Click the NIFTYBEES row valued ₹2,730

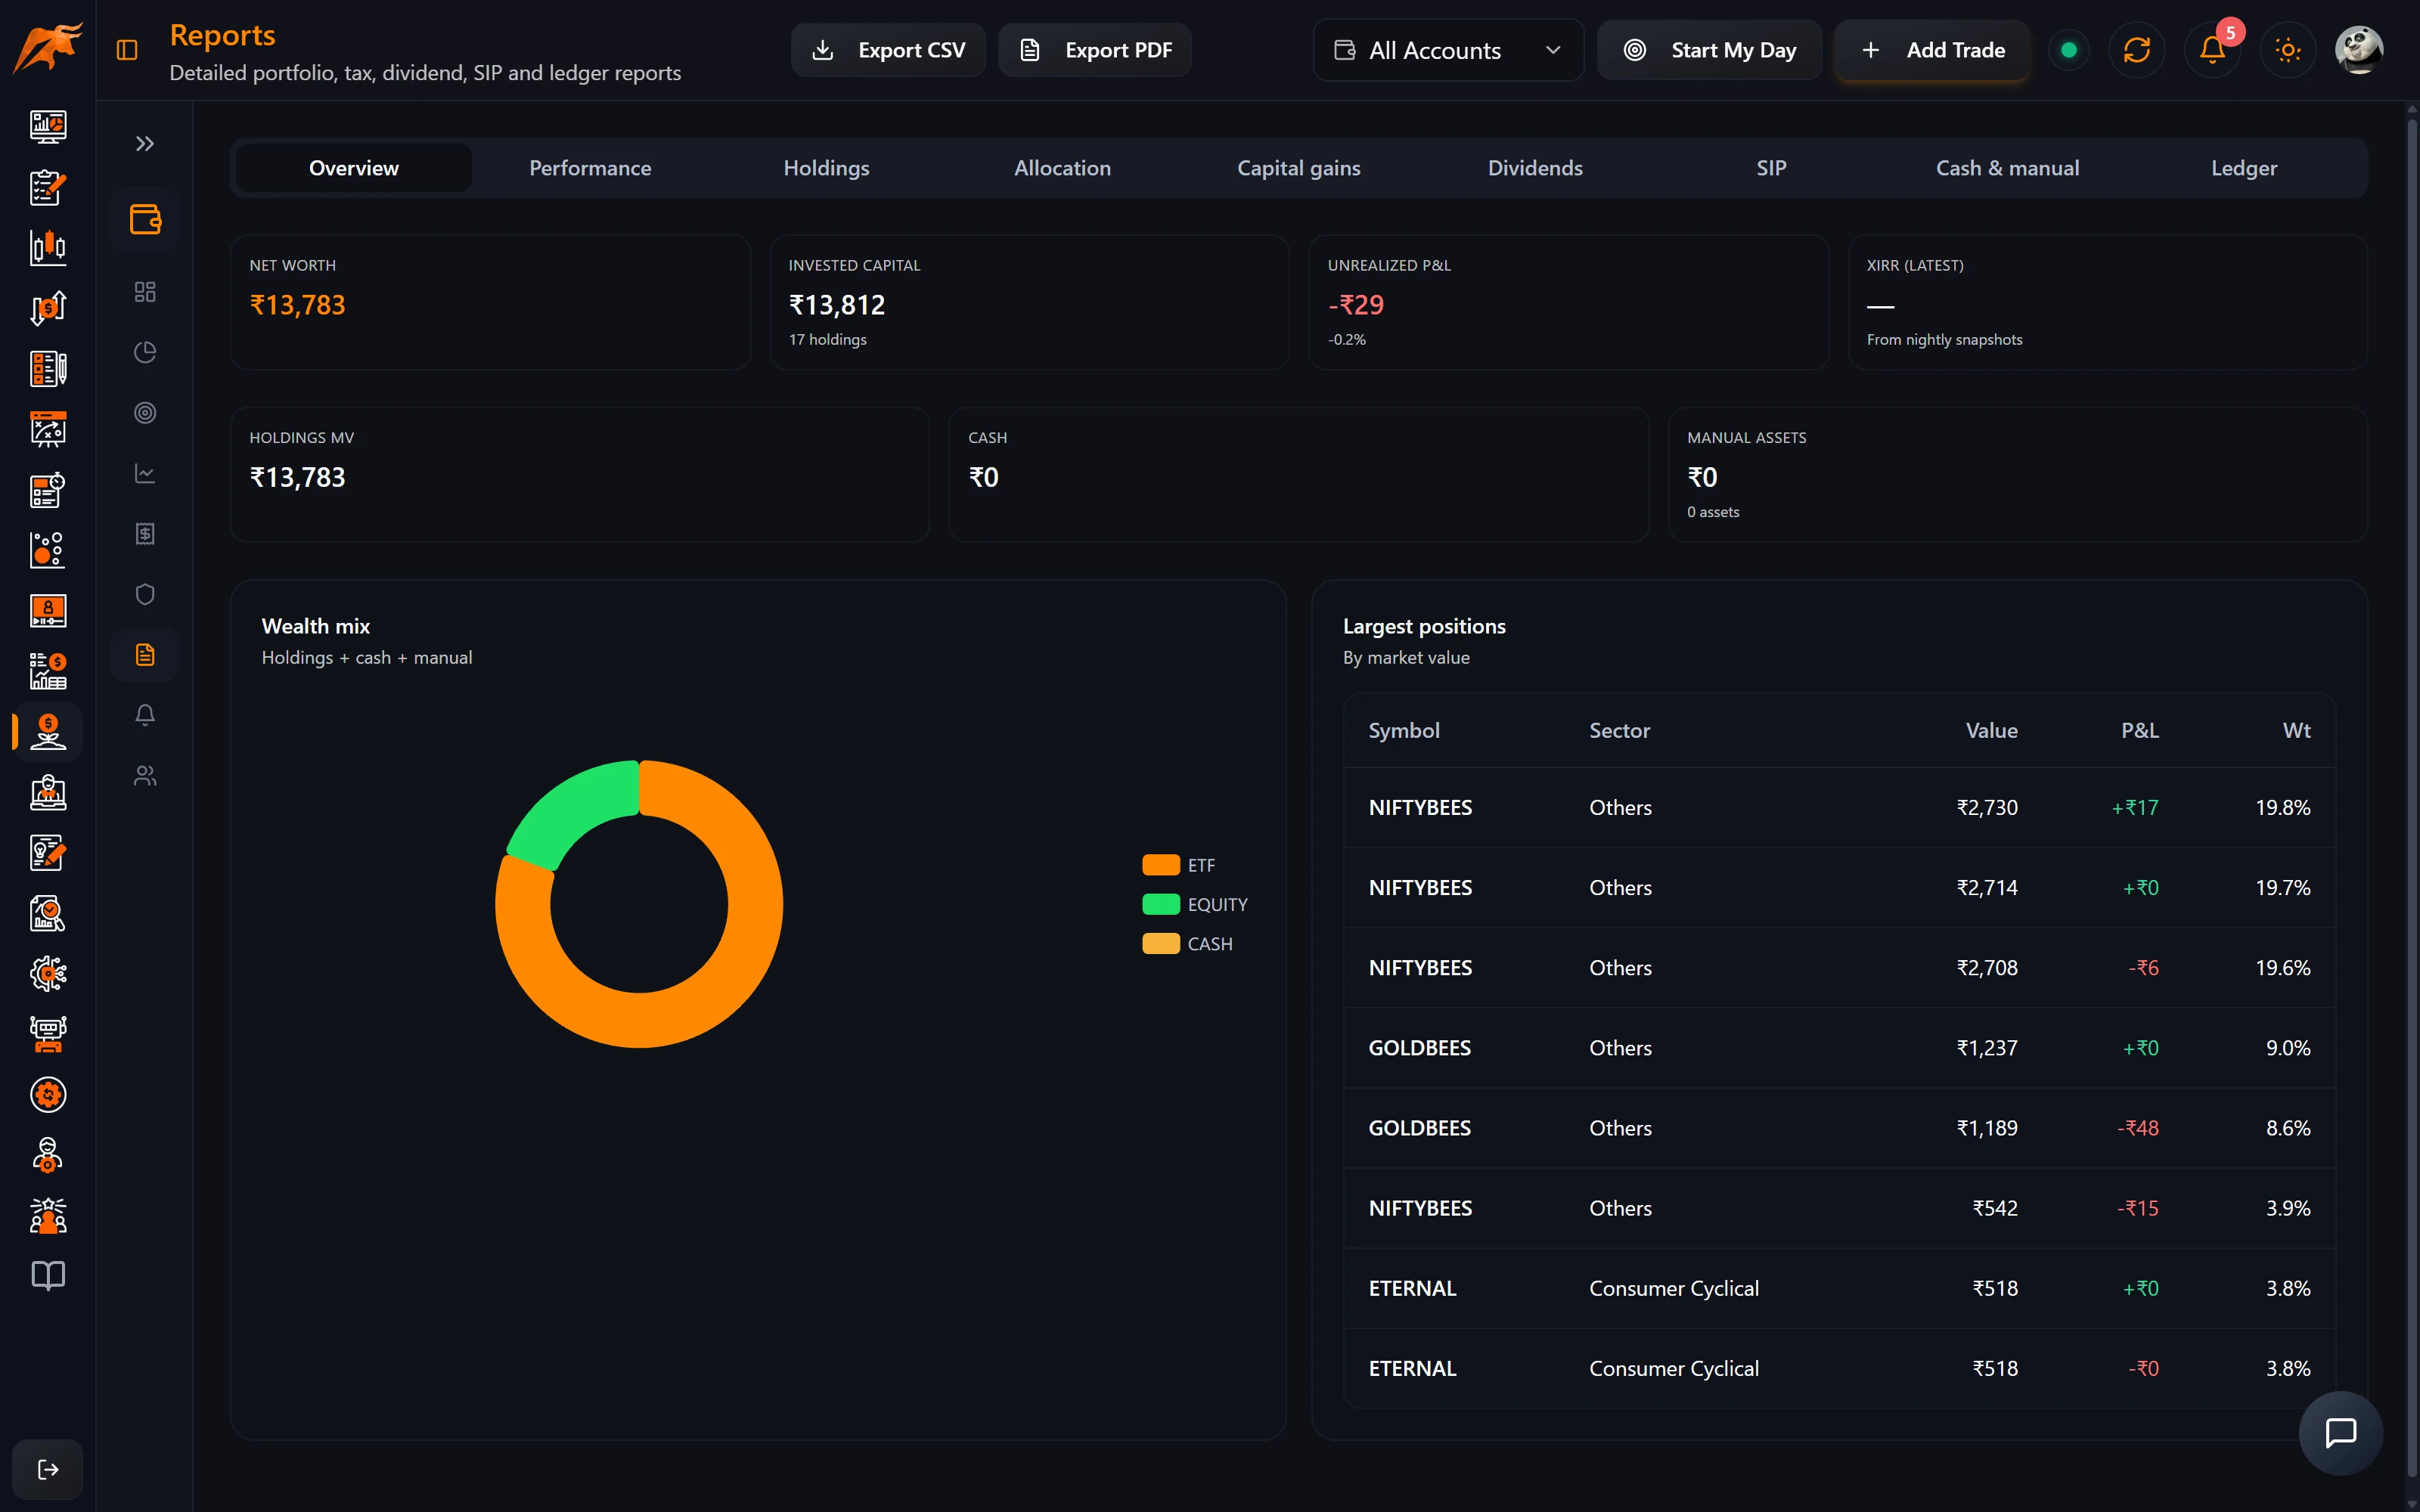tap(1839, 807)
